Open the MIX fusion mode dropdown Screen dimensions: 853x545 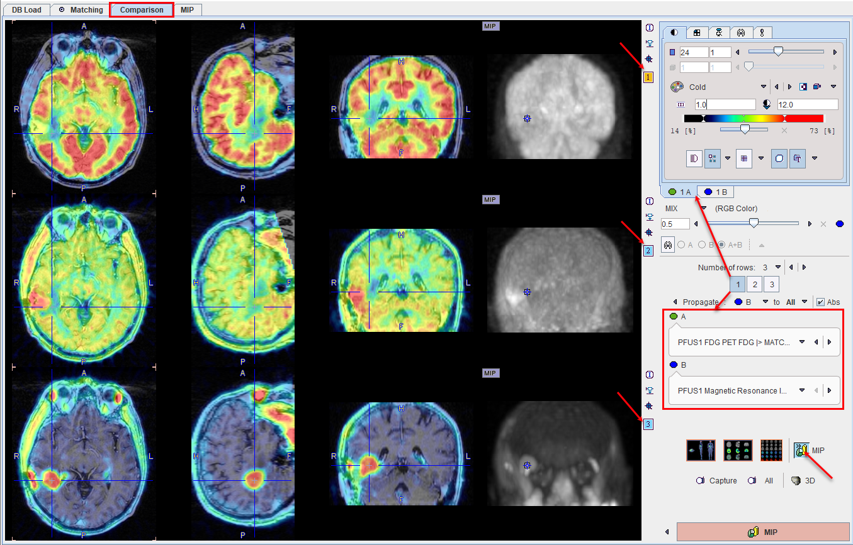coord(704,208)
